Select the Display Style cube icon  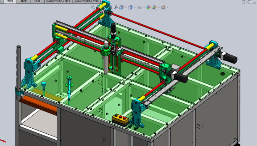point(131,7)
